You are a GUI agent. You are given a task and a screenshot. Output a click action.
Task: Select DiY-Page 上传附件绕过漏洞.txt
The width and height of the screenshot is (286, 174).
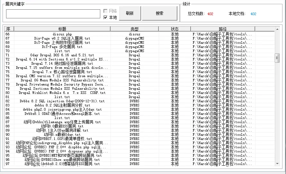pos(62,42)
